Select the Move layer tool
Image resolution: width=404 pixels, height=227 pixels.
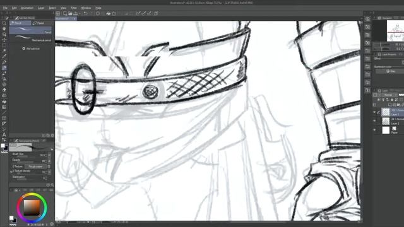coord(4,40)
